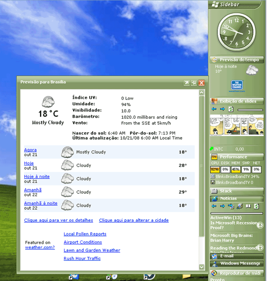The image size is (267, 281).
Task: Collapse the Exibição de slides panel
Action: coord(237,101)
